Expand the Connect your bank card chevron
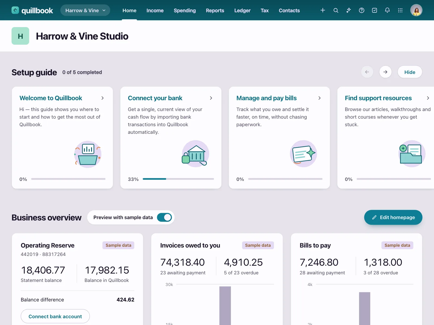The height and width of the screenshot is (325, 434). tap(211, 98)
